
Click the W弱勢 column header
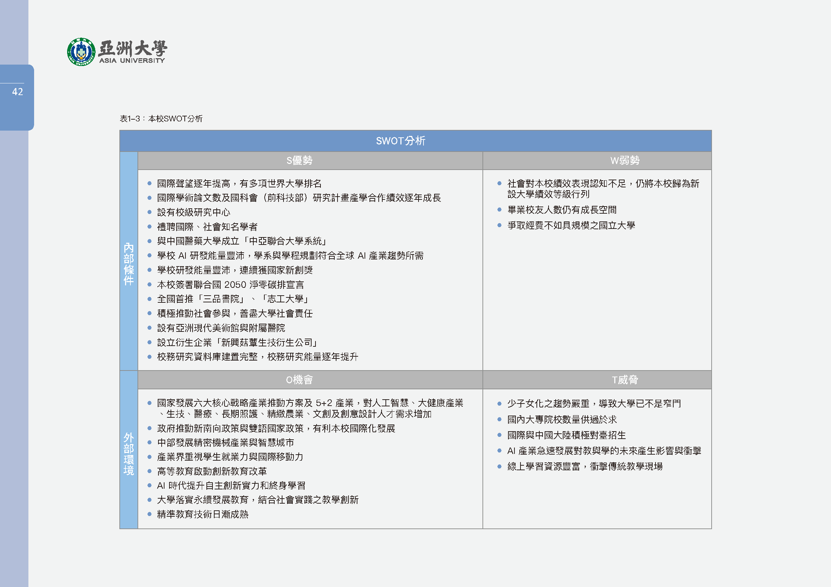click(597, 160)
